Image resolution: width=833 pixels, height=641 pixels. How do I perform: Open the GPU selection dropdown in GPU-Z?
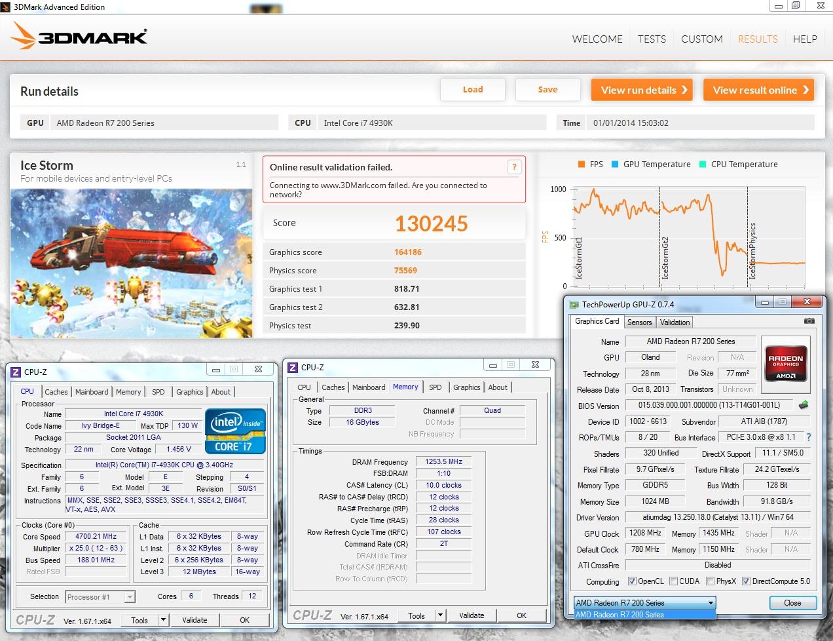point(645,603)
